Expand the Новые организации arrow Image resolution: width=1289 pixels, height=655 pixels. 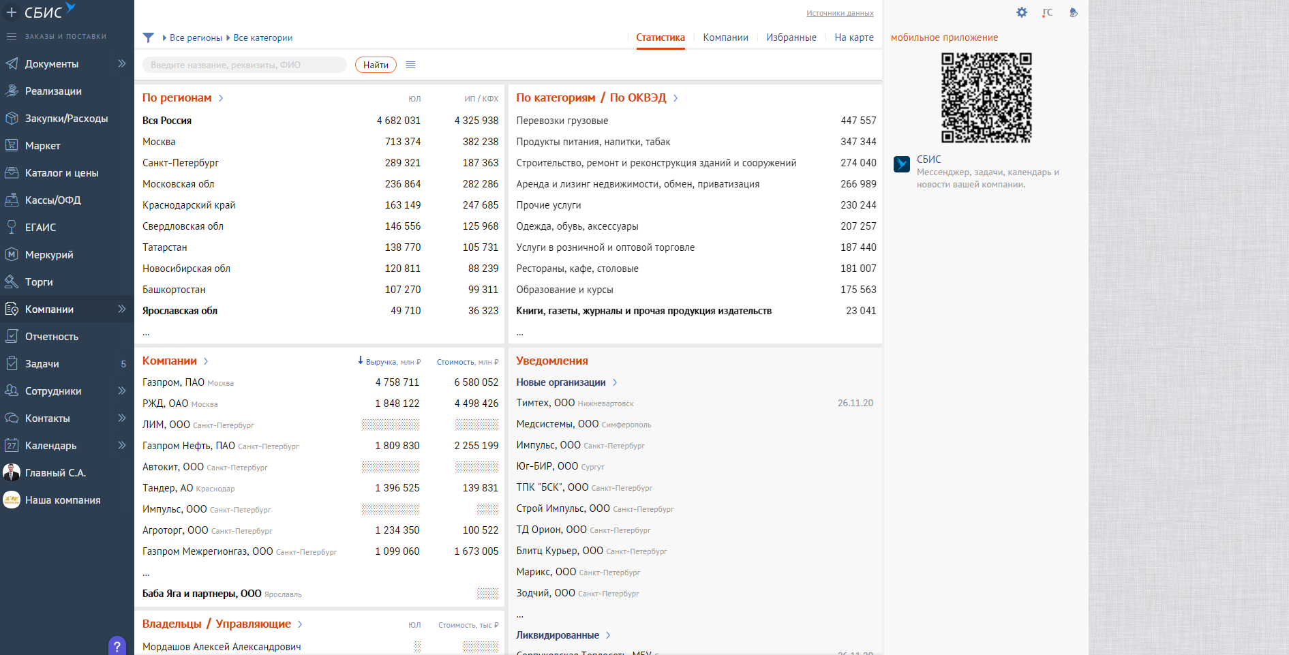(x=615, y=382)
